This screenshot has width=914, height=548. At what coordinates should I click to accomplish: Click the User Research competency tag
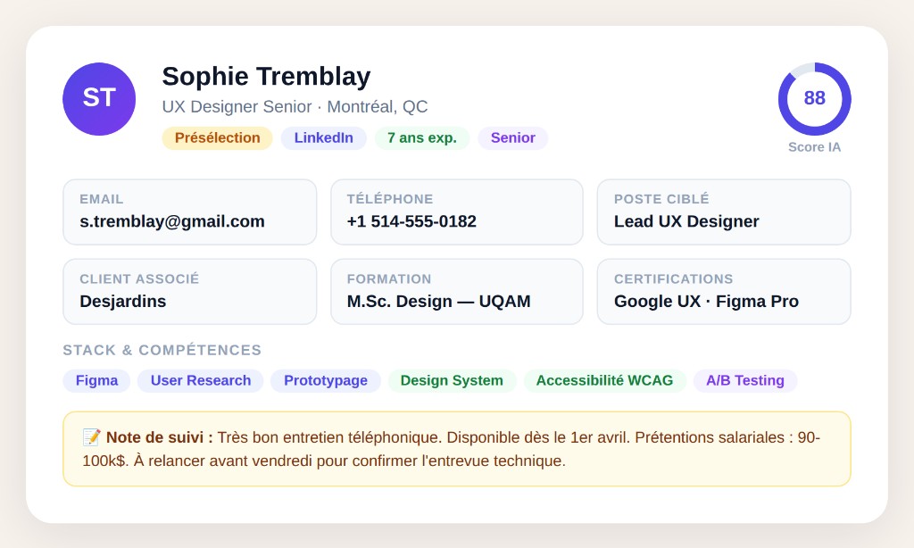(200, 380)
